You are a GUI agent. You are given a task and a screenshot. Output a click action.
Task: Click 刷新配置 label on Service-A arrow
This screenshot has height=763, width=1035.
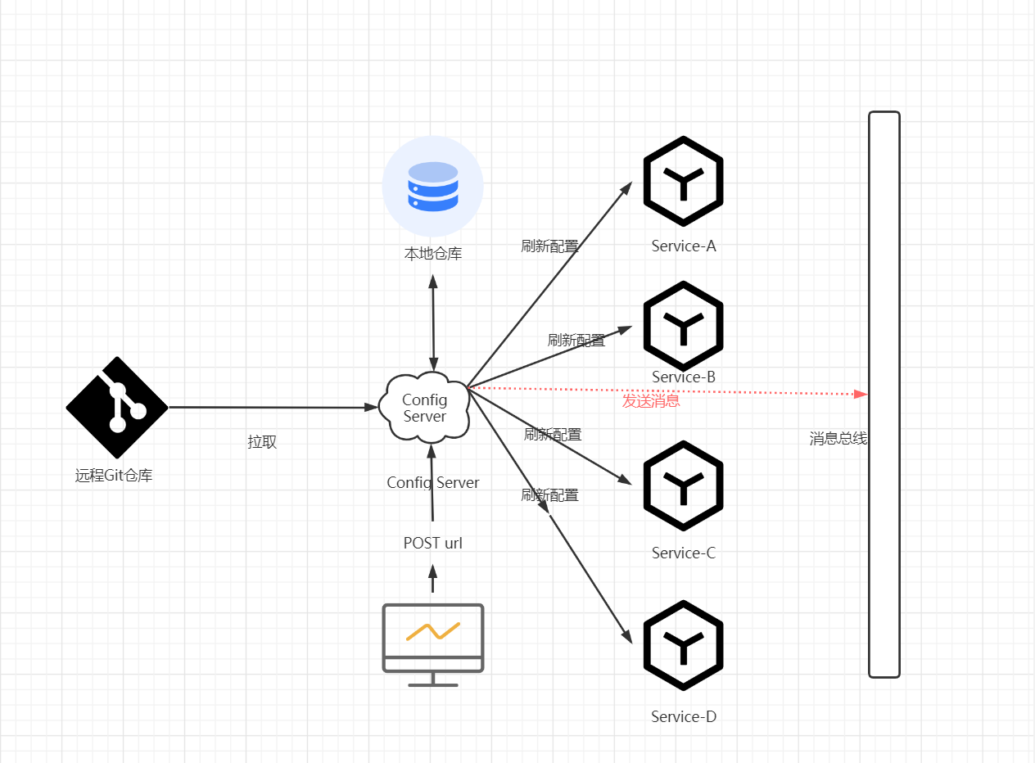[550, 246]
